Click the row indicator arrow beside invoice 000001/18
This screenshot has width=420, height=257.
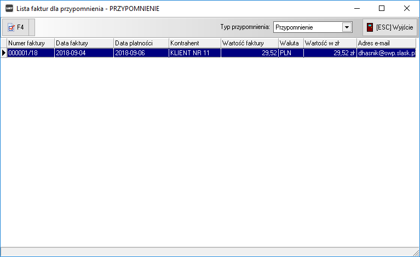click(x=4, y=53)
